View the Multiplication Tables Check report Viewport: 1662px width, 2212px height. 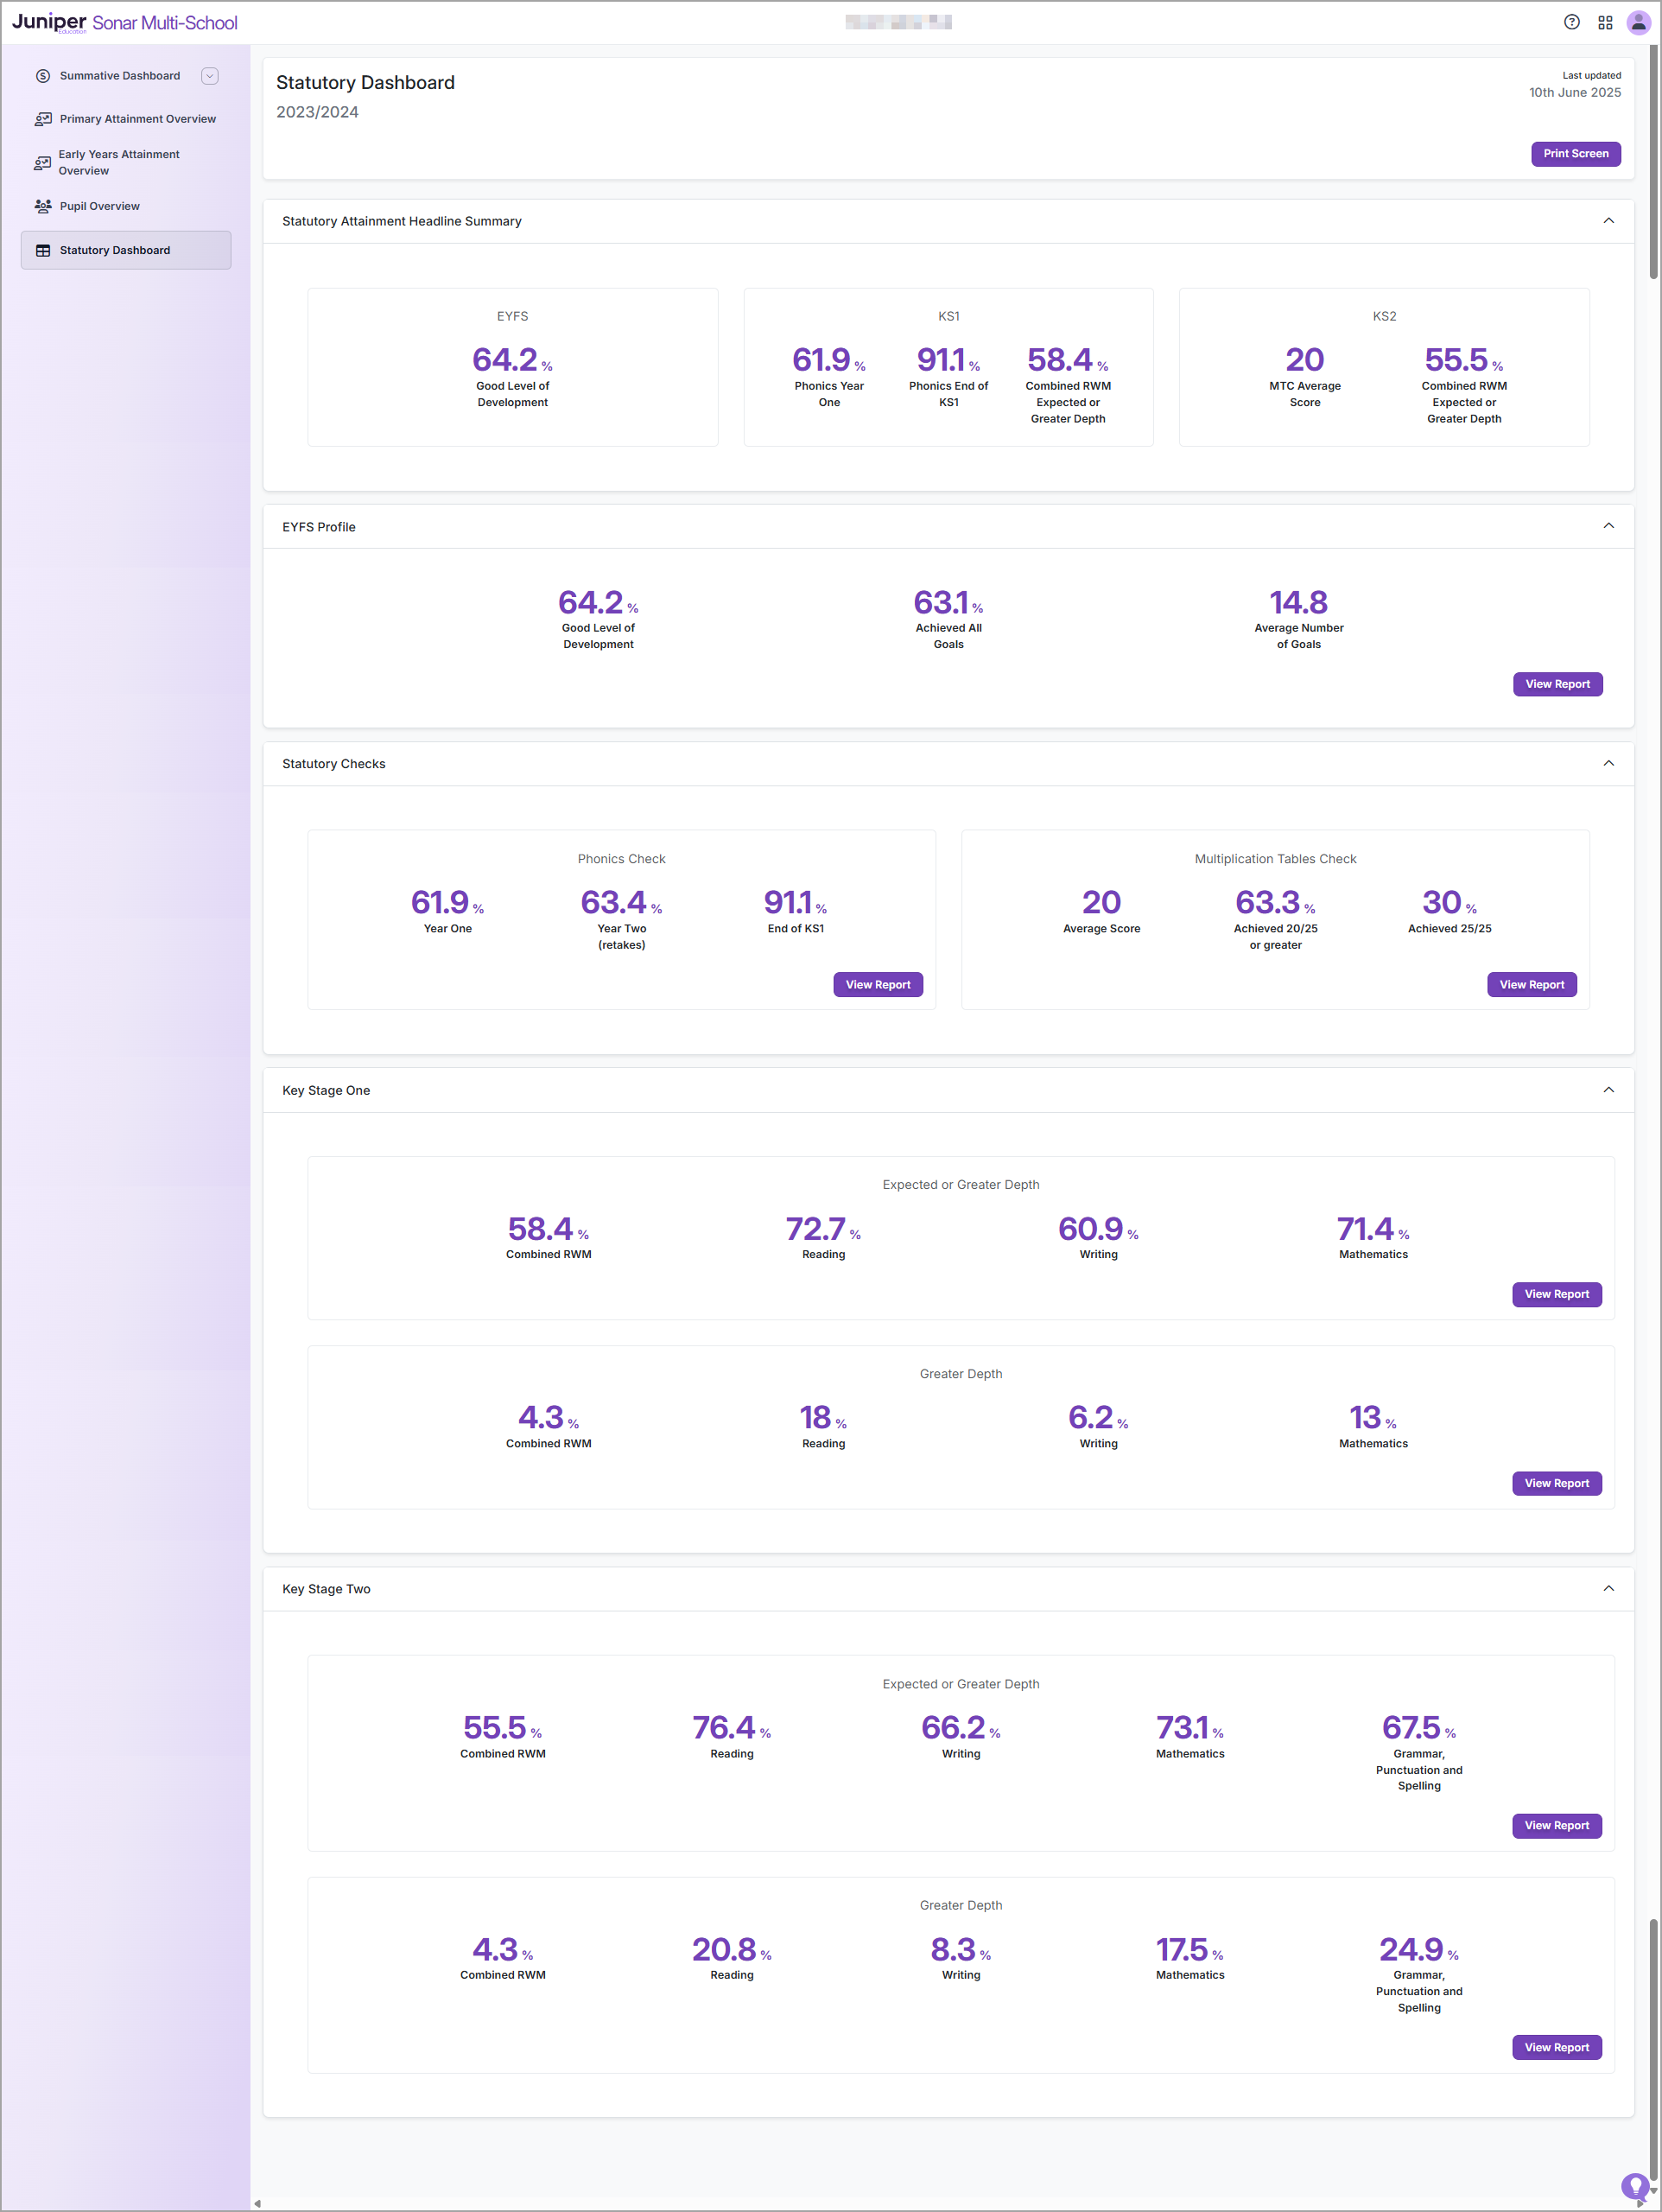coord(1531,985)
